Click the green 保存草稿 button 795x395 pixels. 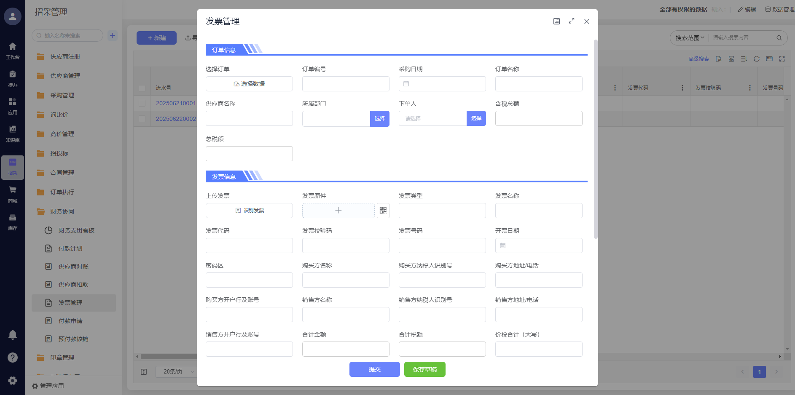(424, 369)
